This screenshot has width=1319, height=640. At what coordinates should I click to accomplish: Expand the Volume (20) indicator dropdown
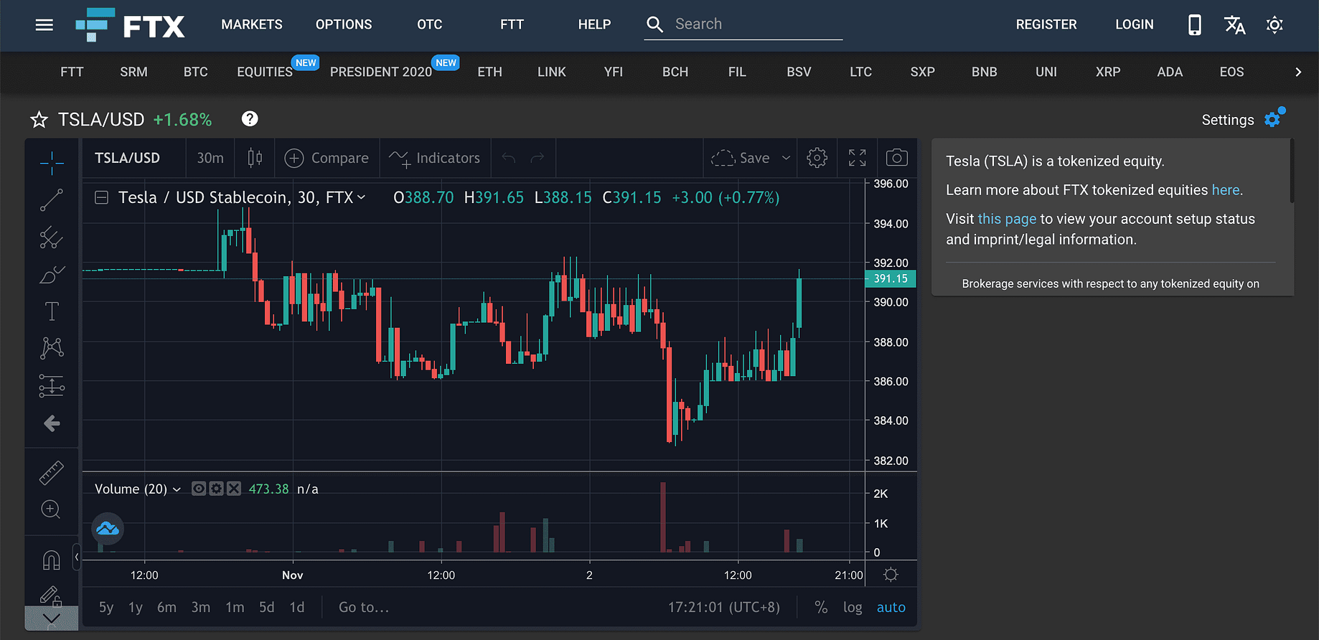(x=177, y=489)
